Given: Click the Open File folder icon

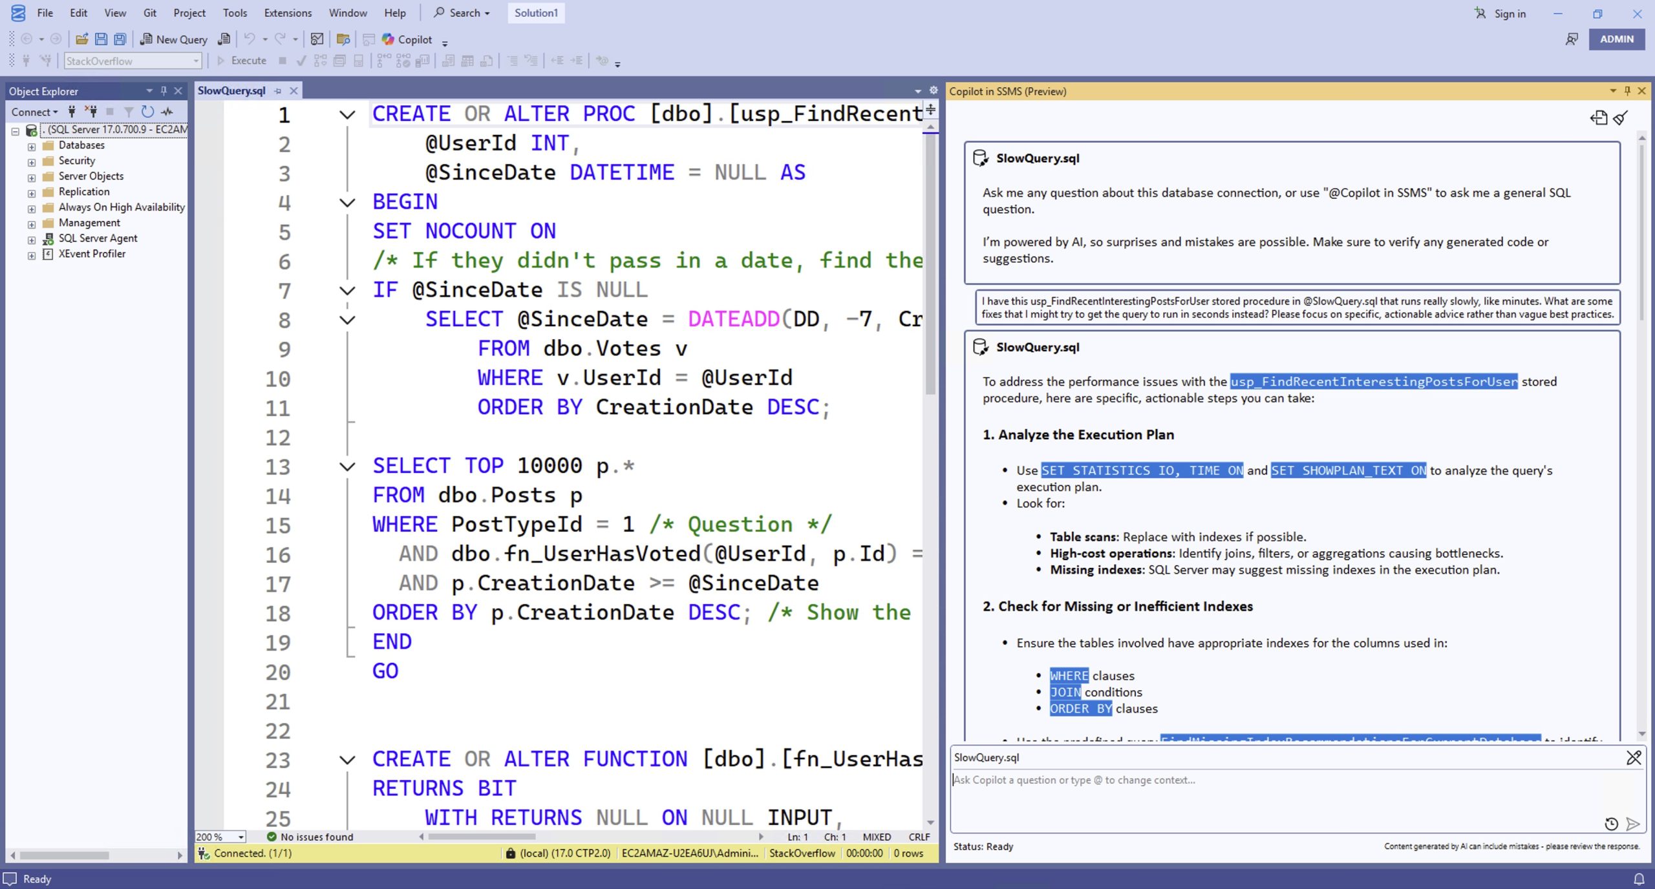Looking at the screenshot, I should tap(81, 39).
